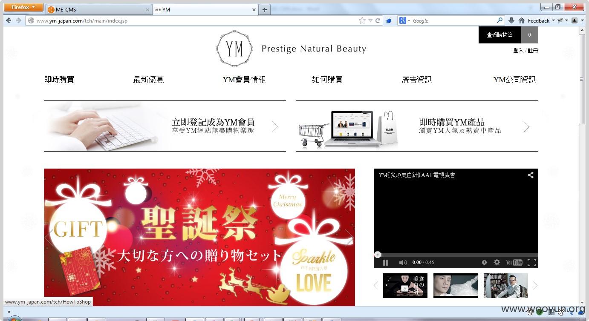Reload the page with the refresh icon

coord(378,20)
